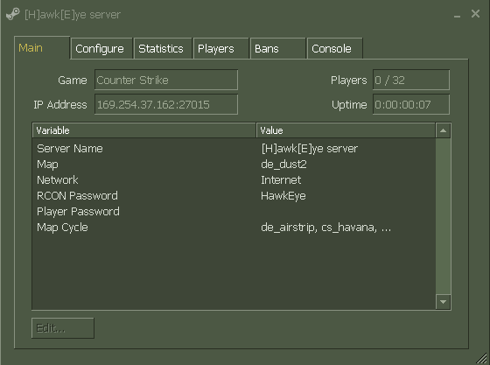Open the Console tab
The width and height of the screenshot is (490, 365).
pos(334,48)
